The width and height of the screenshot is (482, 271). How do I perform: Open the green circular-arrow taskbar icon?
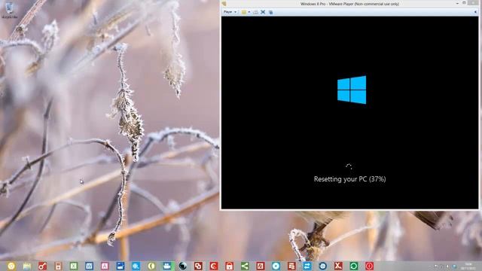(x=354, y=266)
